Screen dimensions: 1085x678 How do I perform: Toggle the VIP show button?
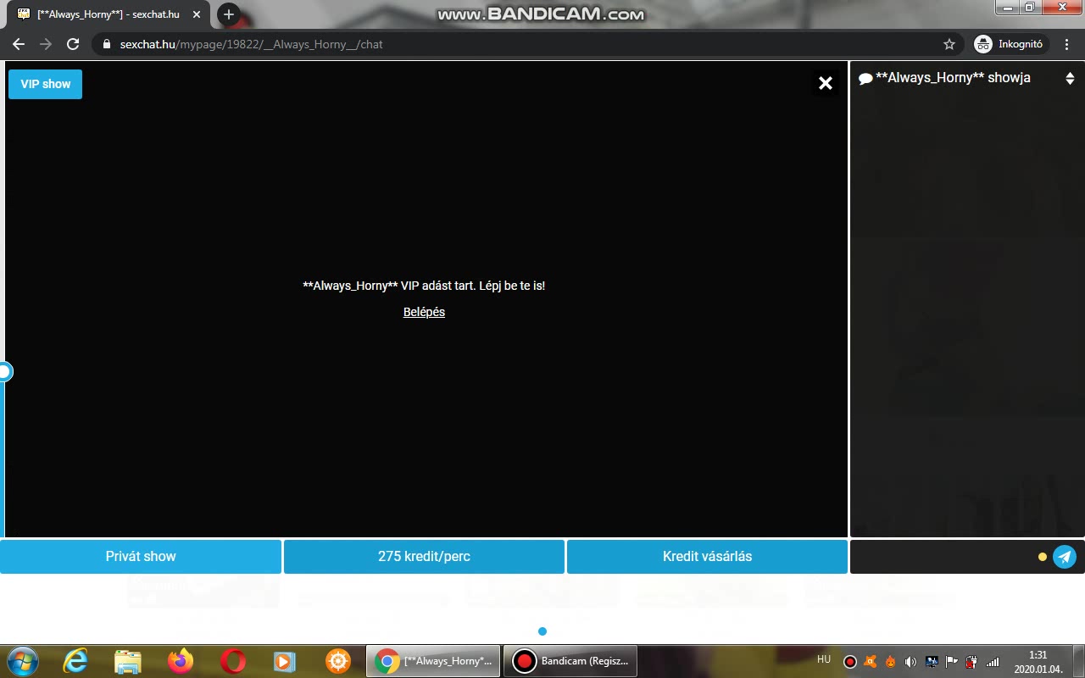[46, 84]
